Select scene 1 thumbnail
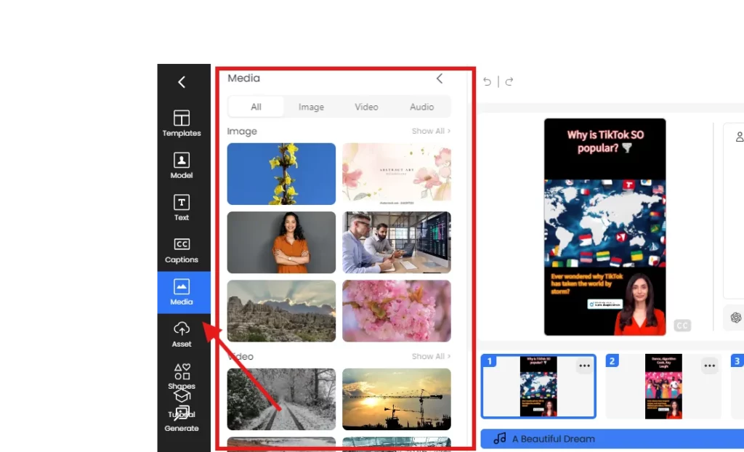Viewport: 744px width, 452px height. coord(538,386)
